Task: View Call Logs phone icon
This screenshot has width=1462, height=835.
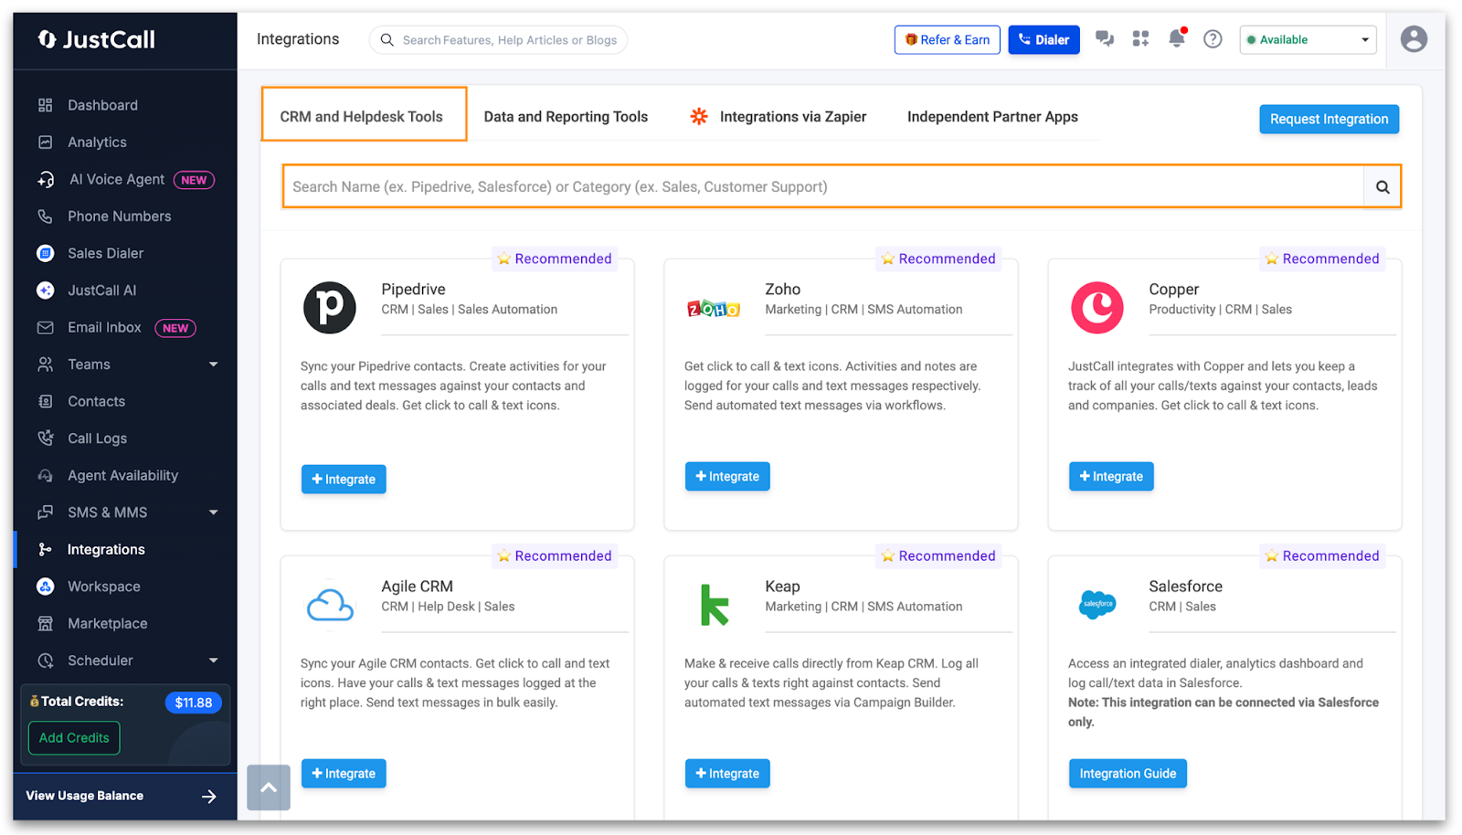Action: coord(45,439)
